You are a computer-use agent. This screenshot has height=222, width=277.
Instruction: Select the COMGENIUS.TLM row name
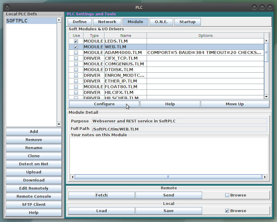click(x=126, y=64)
